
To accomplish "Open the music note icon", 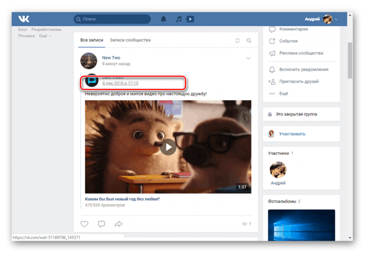I will click(x=178, y=19).
